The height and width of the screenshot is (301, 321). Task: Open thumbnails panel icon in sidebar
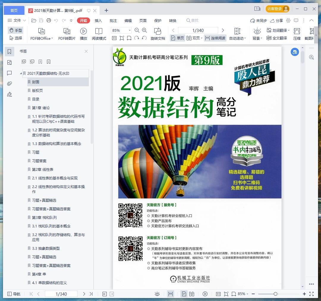(10, 63)
